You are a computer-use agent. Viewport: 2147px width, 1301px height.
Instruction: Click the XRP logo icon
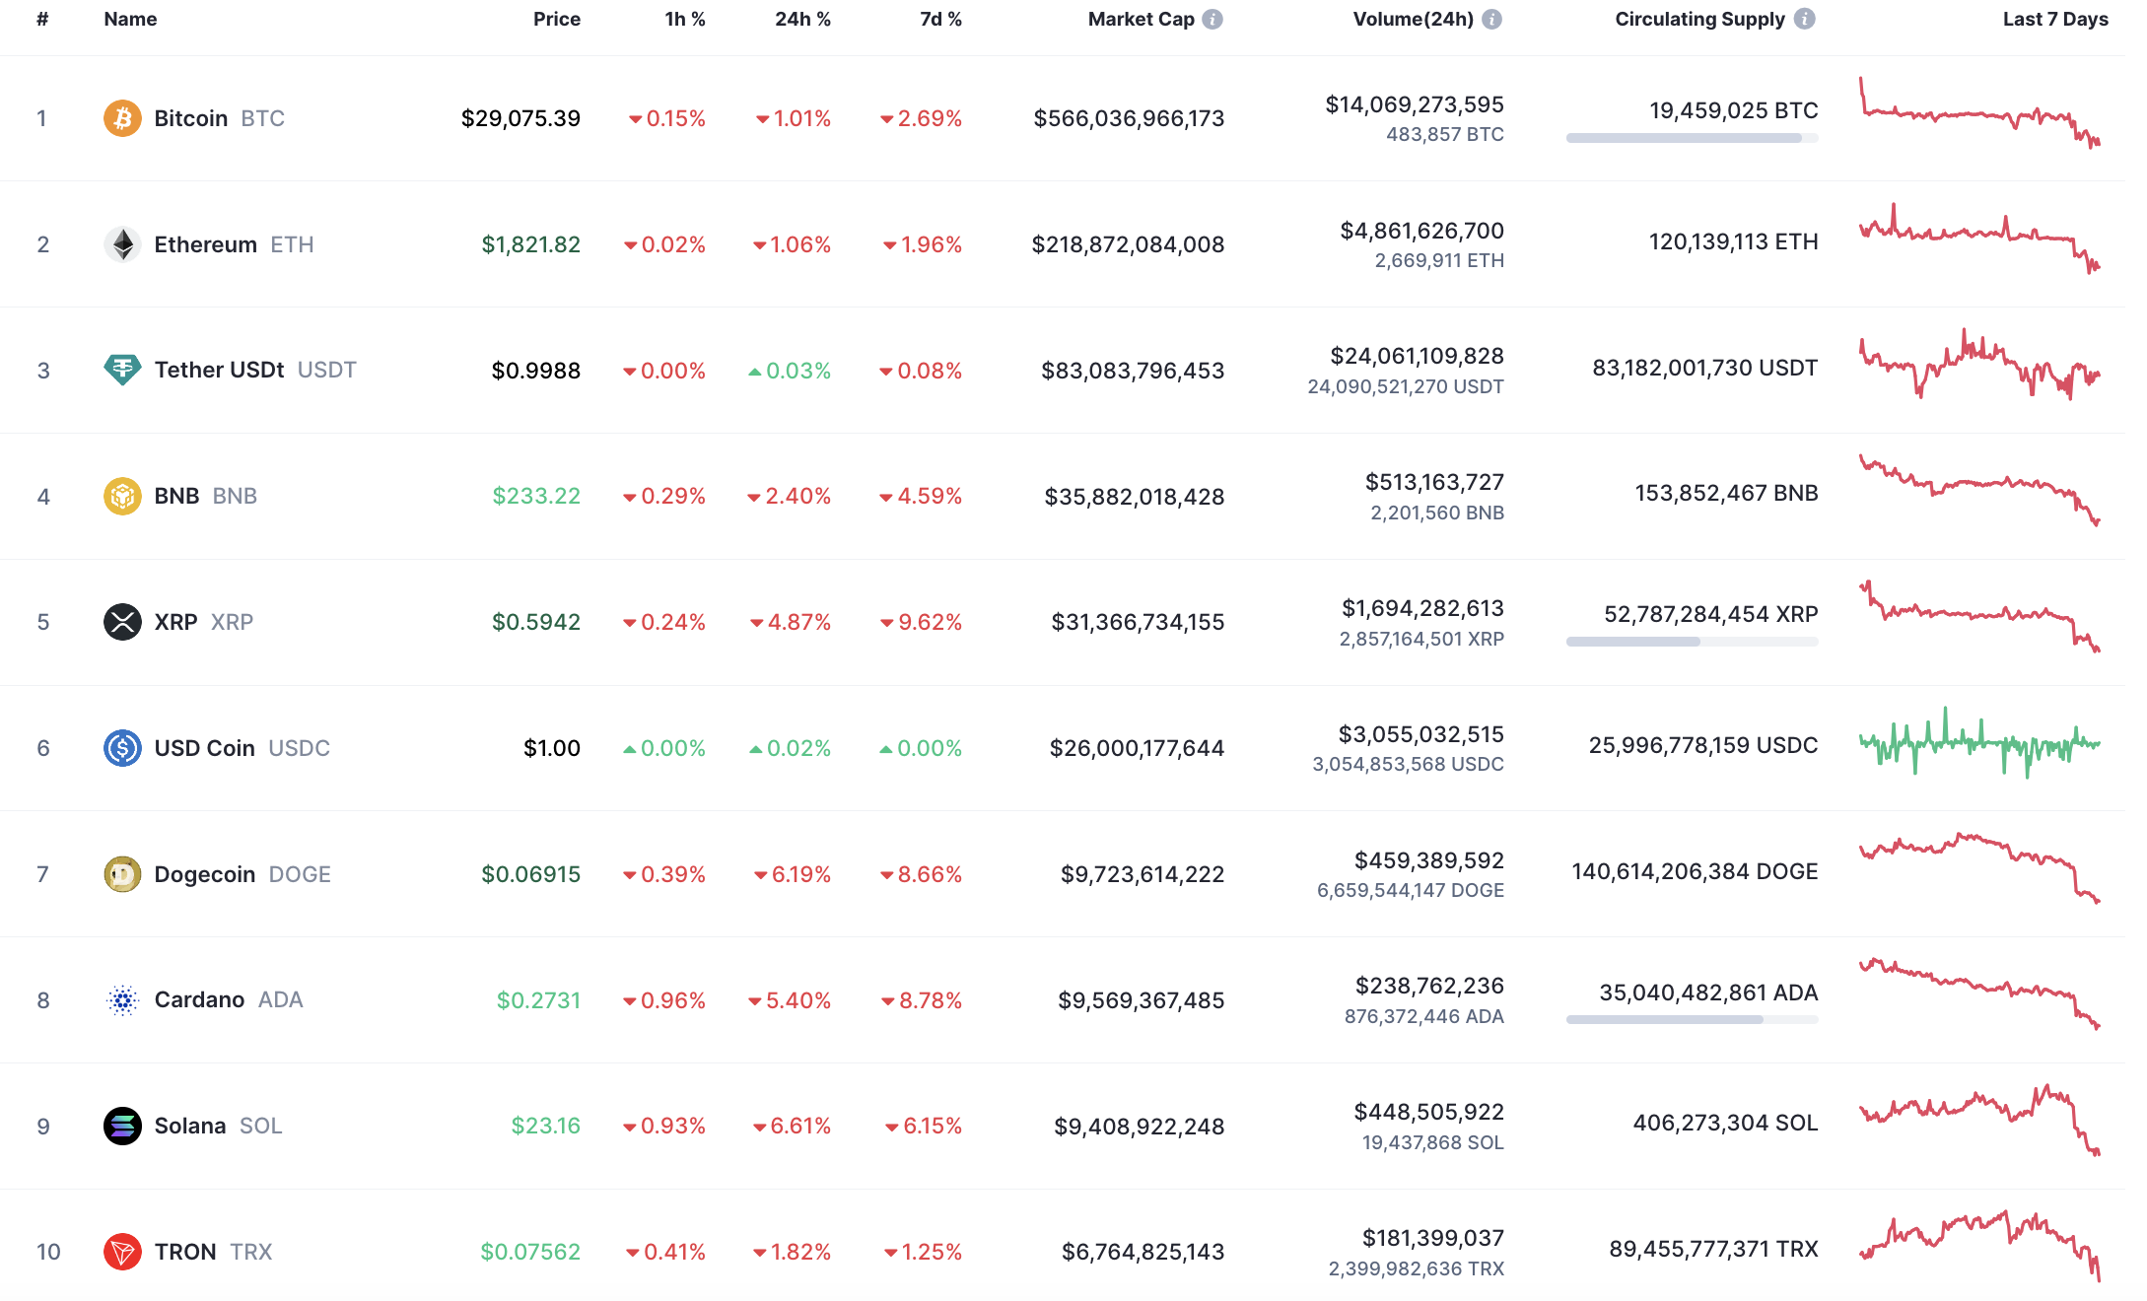(122, 622)
